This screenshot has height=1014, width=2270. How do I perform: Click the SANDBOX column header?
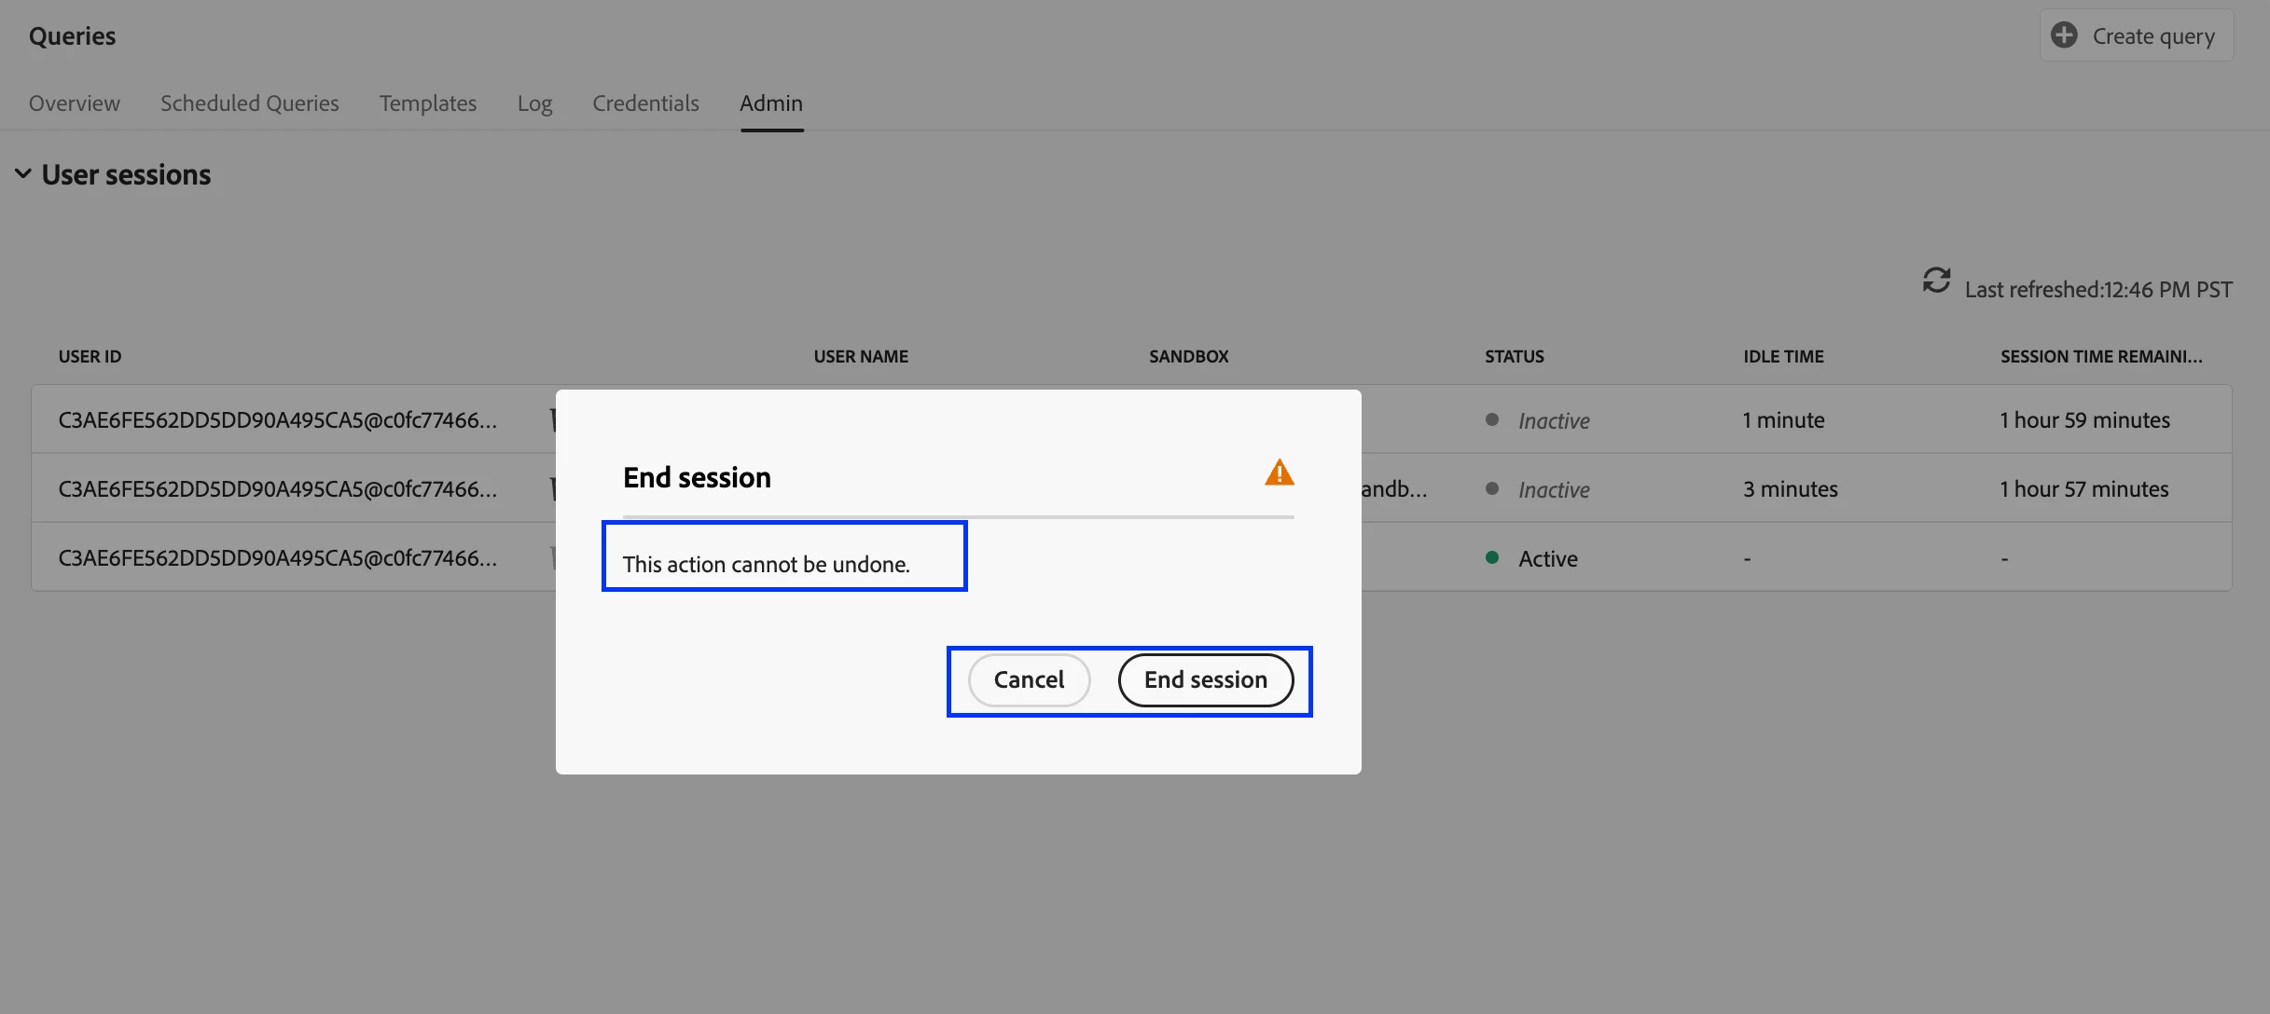(1188, 356)
